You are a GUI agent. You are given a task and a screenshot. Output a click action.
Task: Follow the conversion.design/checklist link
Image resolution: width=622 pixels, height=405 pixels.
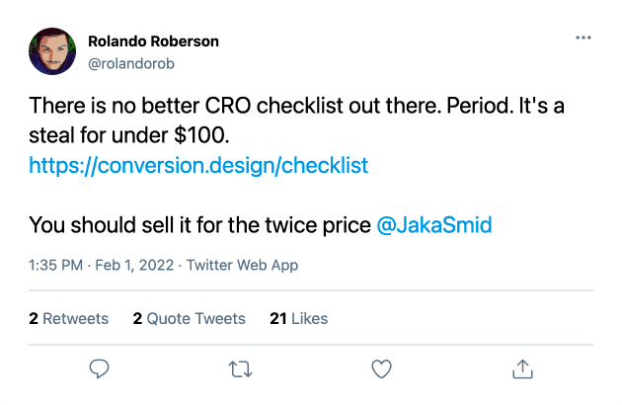point(198,166)
